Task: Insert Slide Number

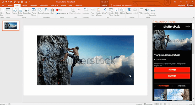Action: point(117,12)
